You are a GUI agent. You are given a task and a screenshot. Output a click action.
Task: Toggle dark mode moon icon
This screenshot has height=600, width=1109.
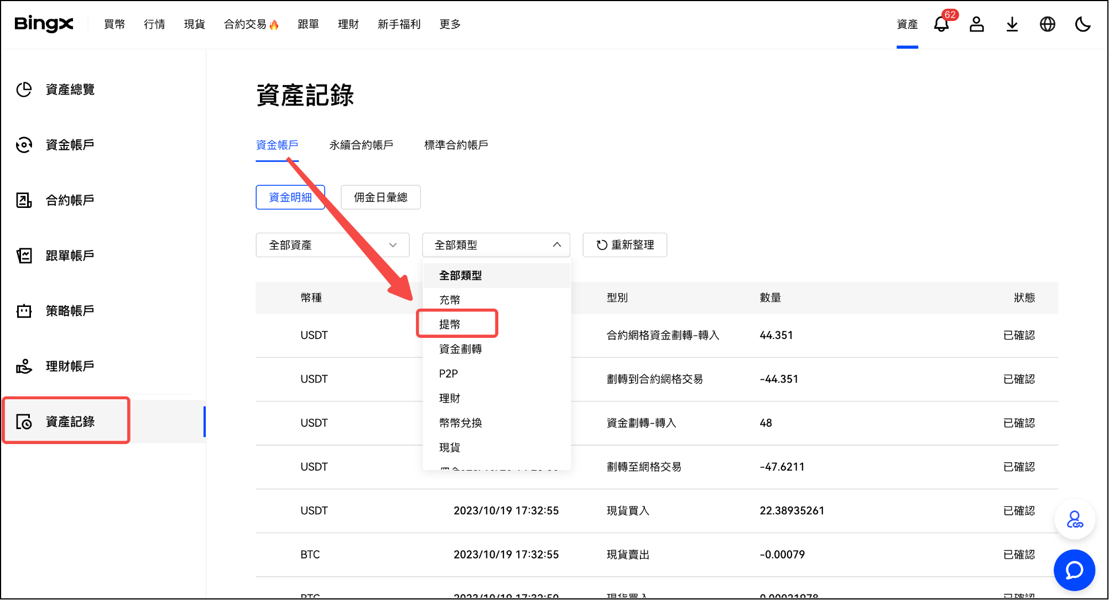(1082, 24)
